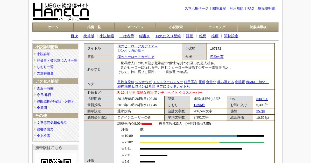View 全期間 access analysis
Viewport: 311px width, 163px height.
[42, 108]
